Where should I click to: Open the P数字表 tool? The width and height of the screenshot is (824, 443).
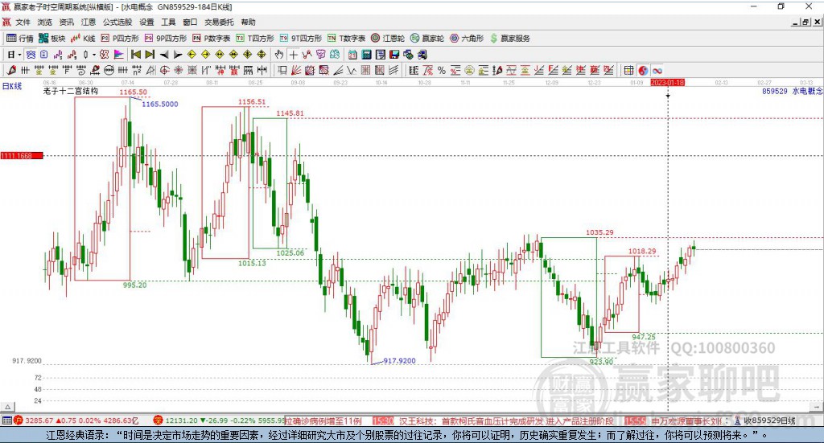tap(212, 39)
